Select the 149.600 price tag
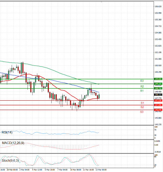Image resolution: width=163 pixels, height=172 pixels. pos(158,79)
